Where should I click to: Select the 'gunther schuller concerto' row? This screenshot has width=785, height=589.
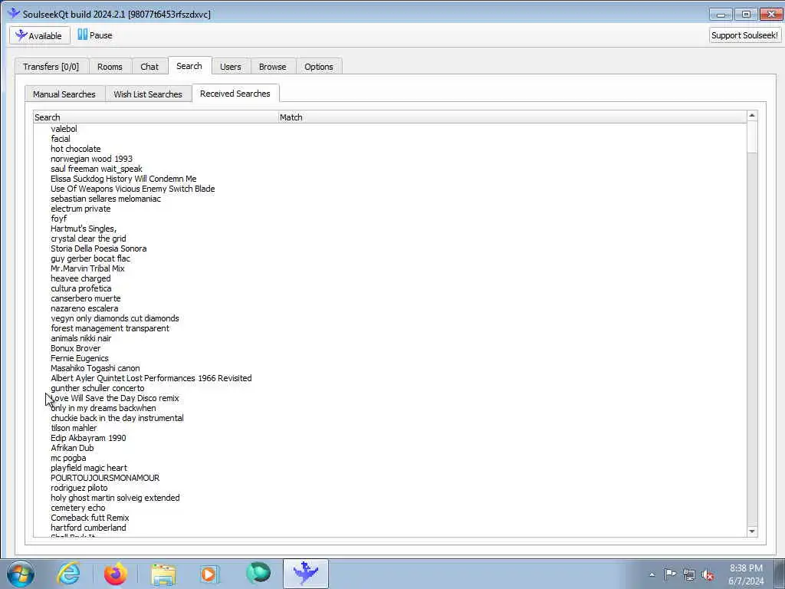click(x=97, y=388)
